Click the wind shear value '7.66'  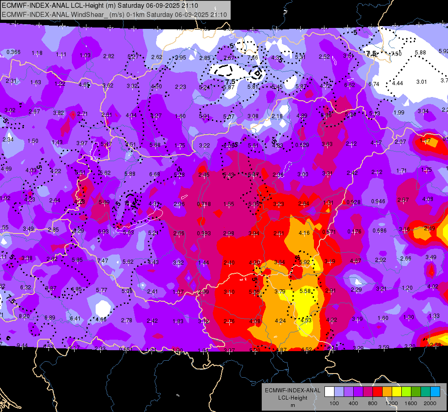point(253,58)
